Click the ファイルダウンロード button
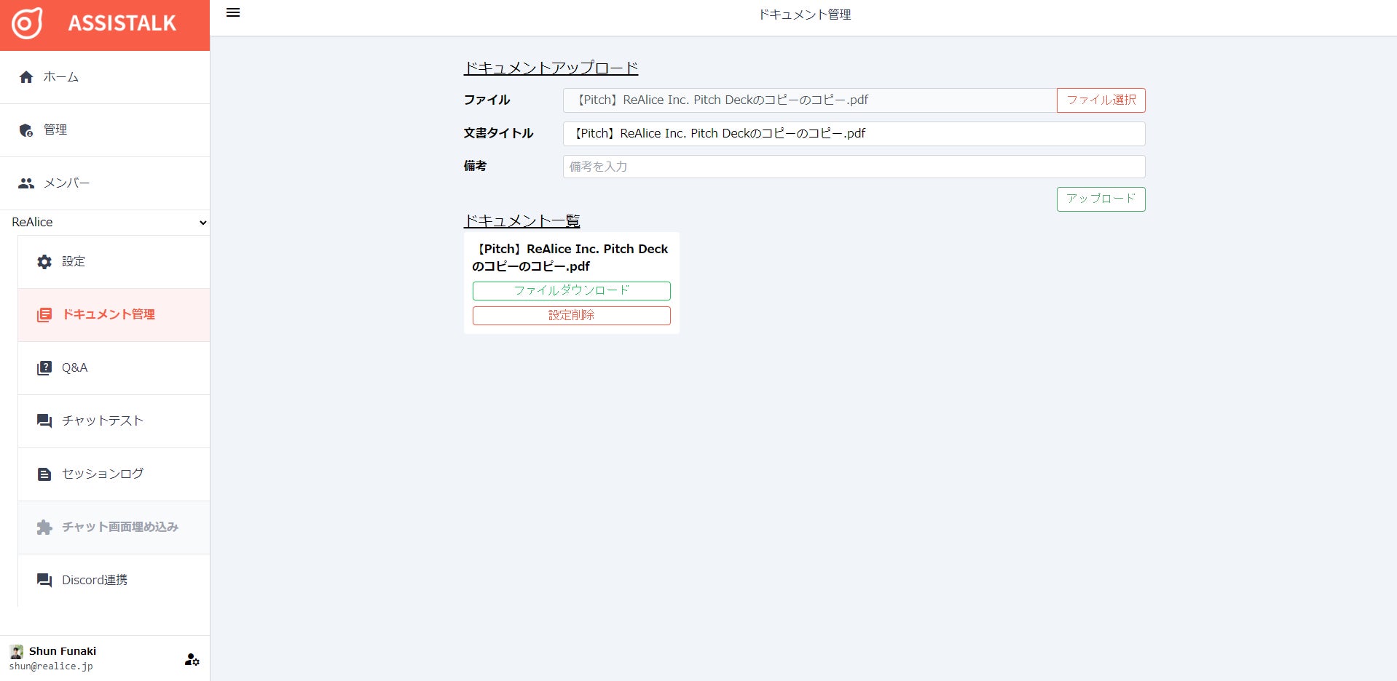The height and width of the screenshot is (681, 1397). tap(572, 291)
